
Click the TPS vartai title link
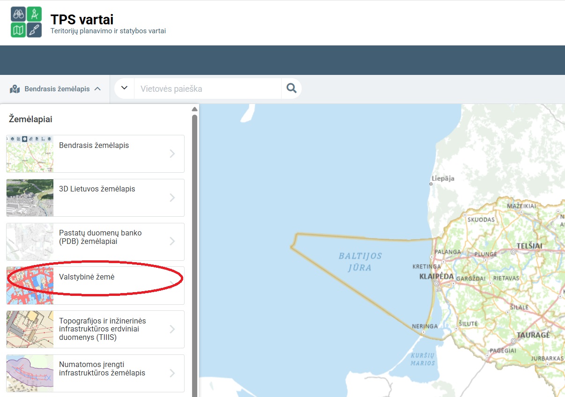[x=82, y=19]
